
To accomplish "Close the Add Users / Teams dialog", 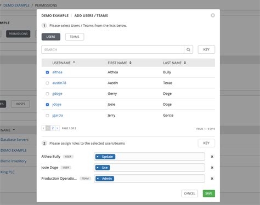I will 213,15.
